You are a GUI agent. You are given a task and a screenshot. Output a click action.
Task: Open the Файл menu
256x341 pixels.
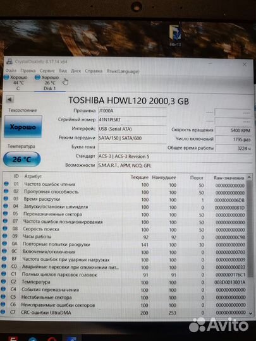click(11, 71)
